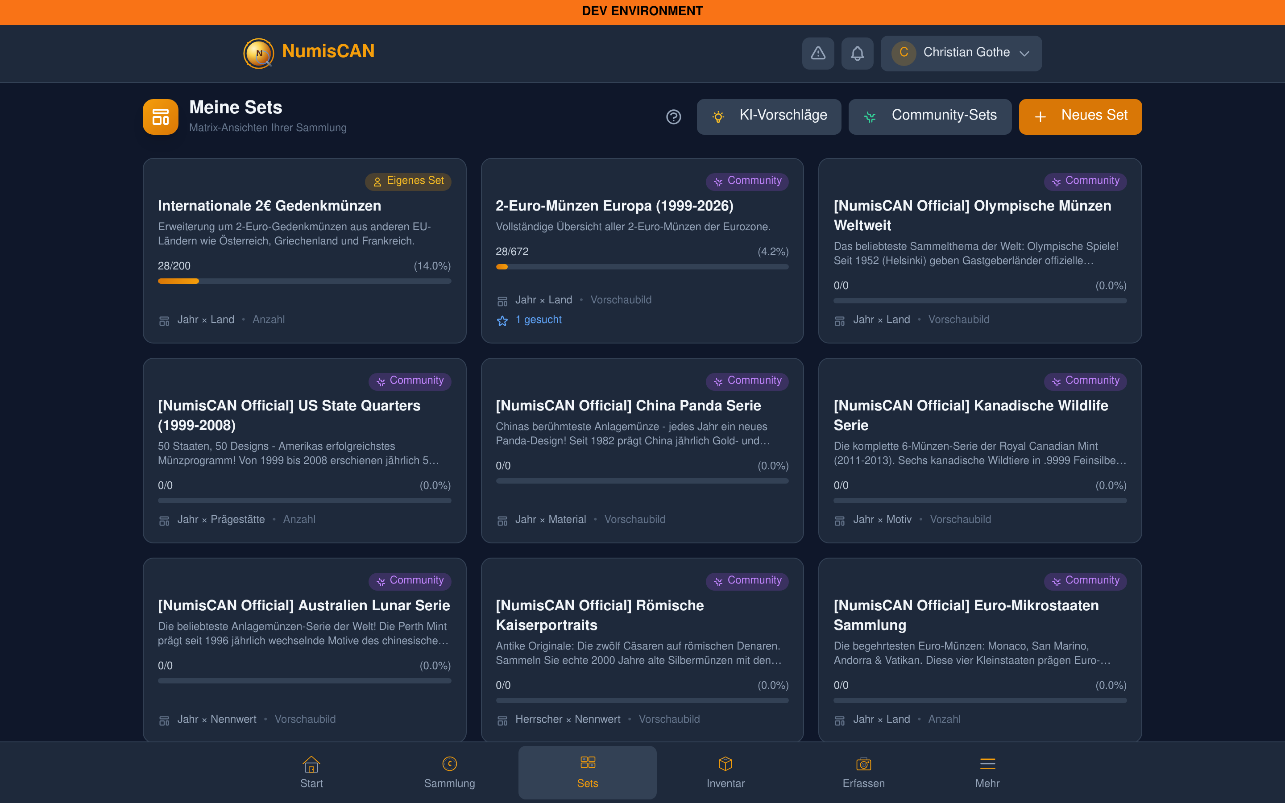Click the help question mark icon
The height and width of the screenshot is (803, 1285).
coord(673,117)
